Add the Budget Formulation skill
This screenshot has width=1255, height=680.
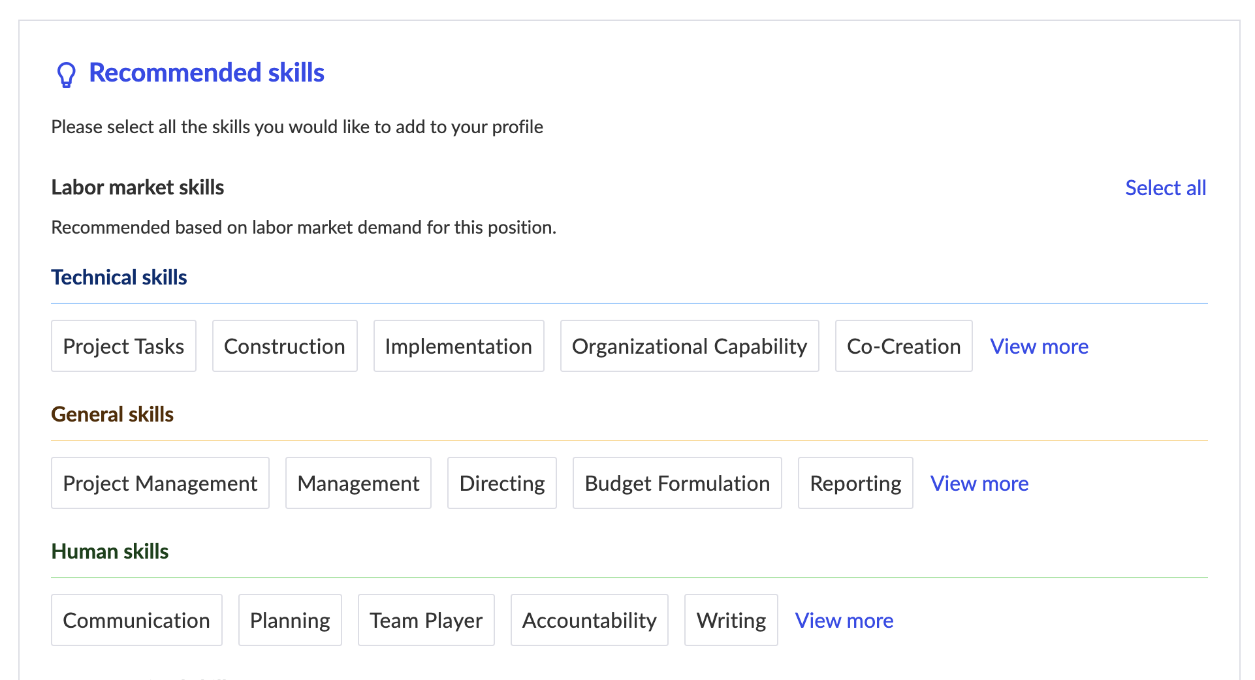tap(676, 483)
